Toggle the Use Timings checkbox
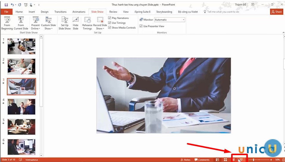This screenshot has width=285, height=162. tap(110, 23)
